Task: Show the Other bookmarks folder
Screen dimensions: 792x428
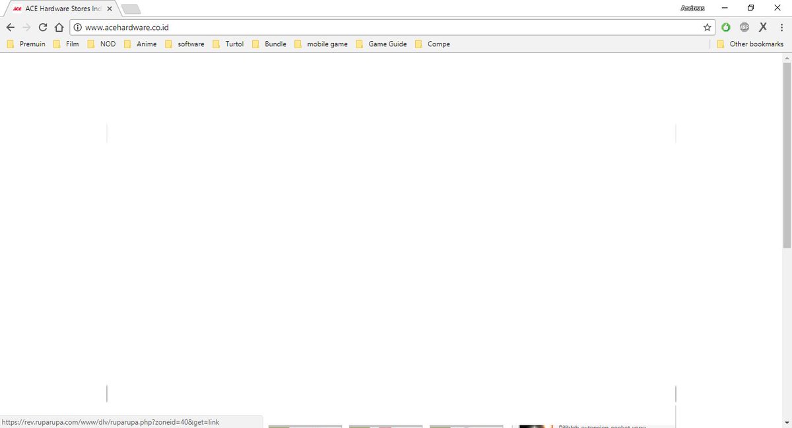Action: pyautogui.click(x=750, y=44)
